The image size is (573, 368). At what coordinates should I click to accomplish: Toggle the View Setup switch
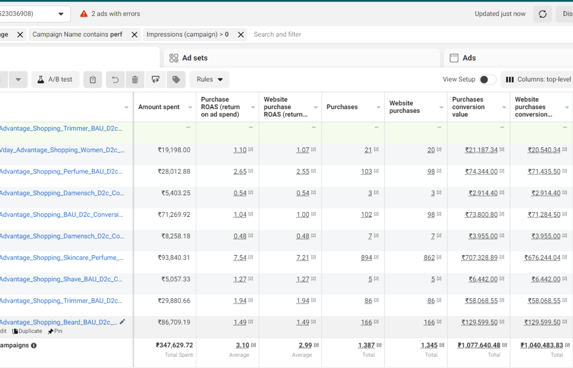(487, 79)
